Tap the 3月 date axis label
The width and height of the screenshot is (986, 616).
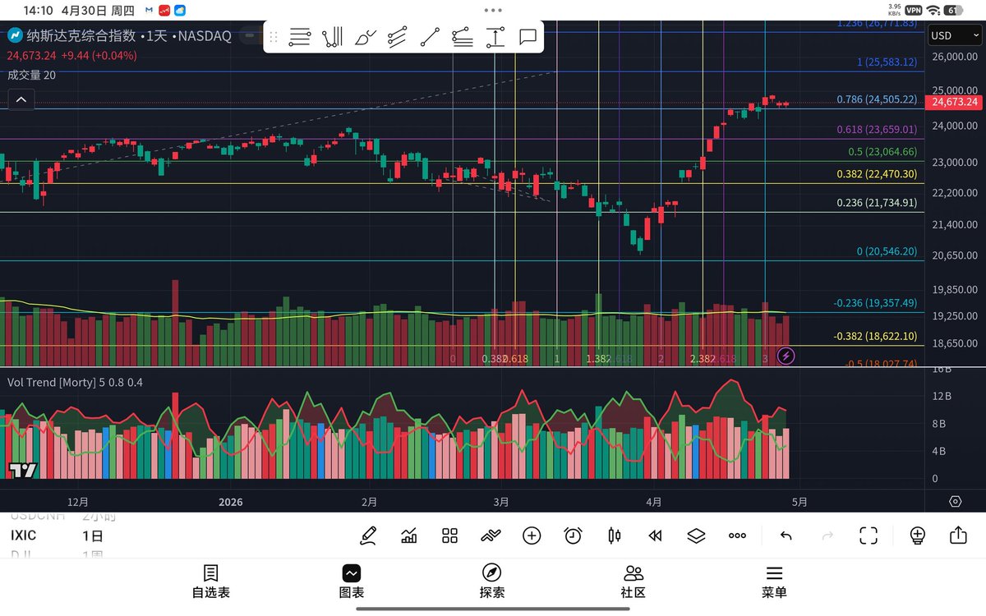[x=501, y=501]
